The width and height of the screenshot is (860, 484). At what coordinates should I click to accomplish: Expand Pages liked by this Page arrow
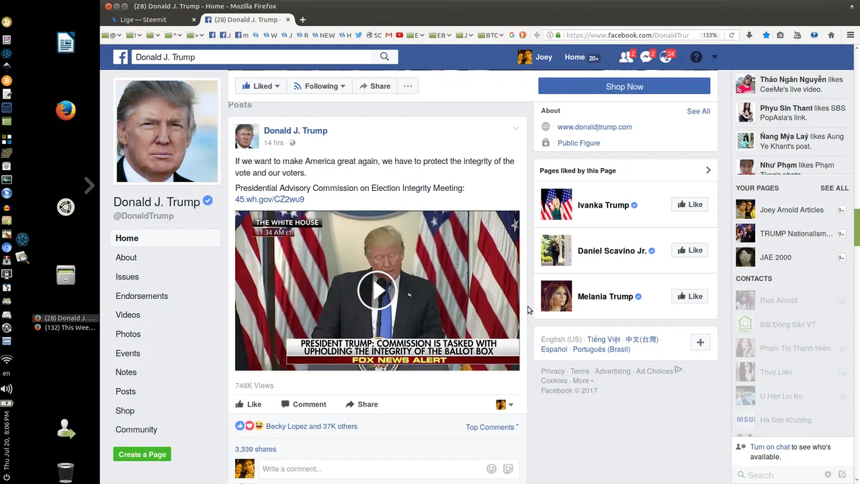click(707, 170)
